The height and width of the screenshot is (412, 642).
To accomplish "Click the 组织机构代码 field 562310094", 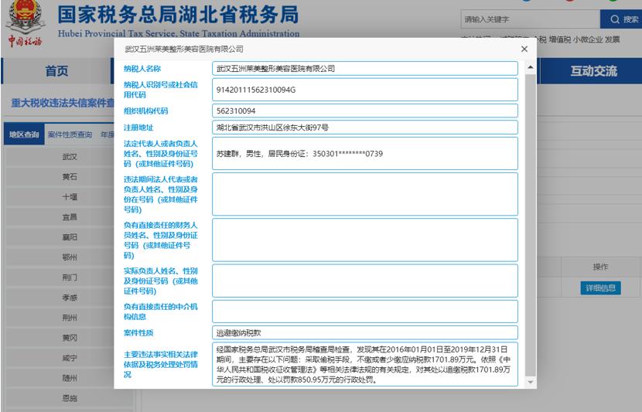I will click(365, 111).
